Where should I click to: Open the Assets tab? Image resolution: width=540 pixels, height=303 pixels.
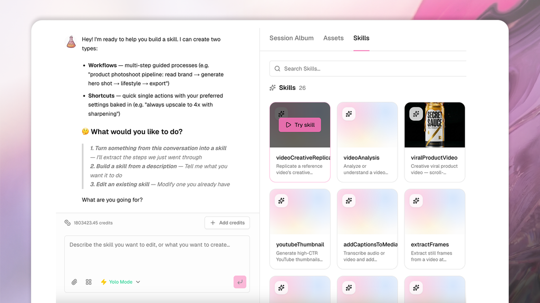(333, 38)
